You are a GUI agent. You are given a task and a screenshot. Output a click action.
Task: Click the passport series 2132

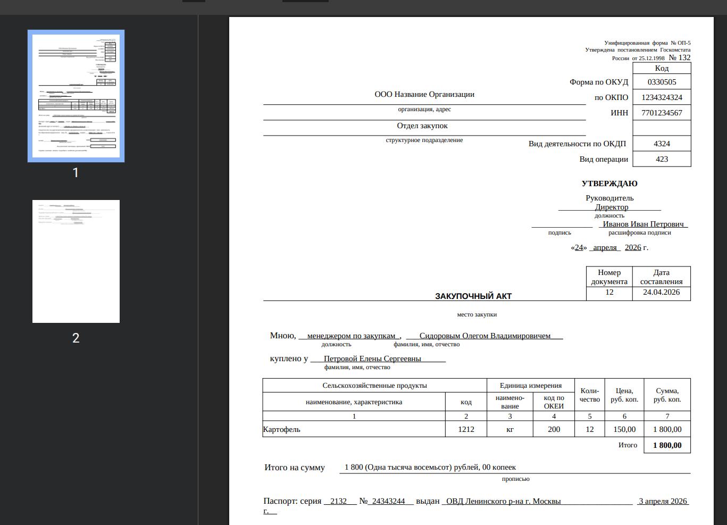coord(338,501)
